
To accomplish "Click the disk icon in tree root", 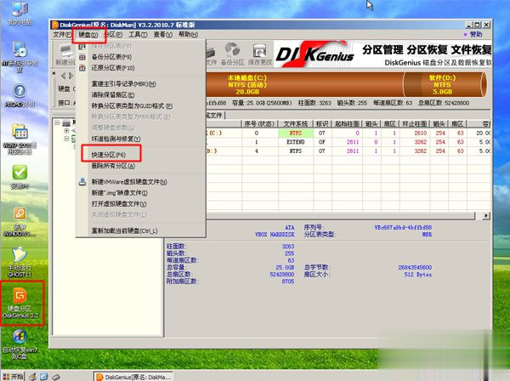I will [66, 122].
